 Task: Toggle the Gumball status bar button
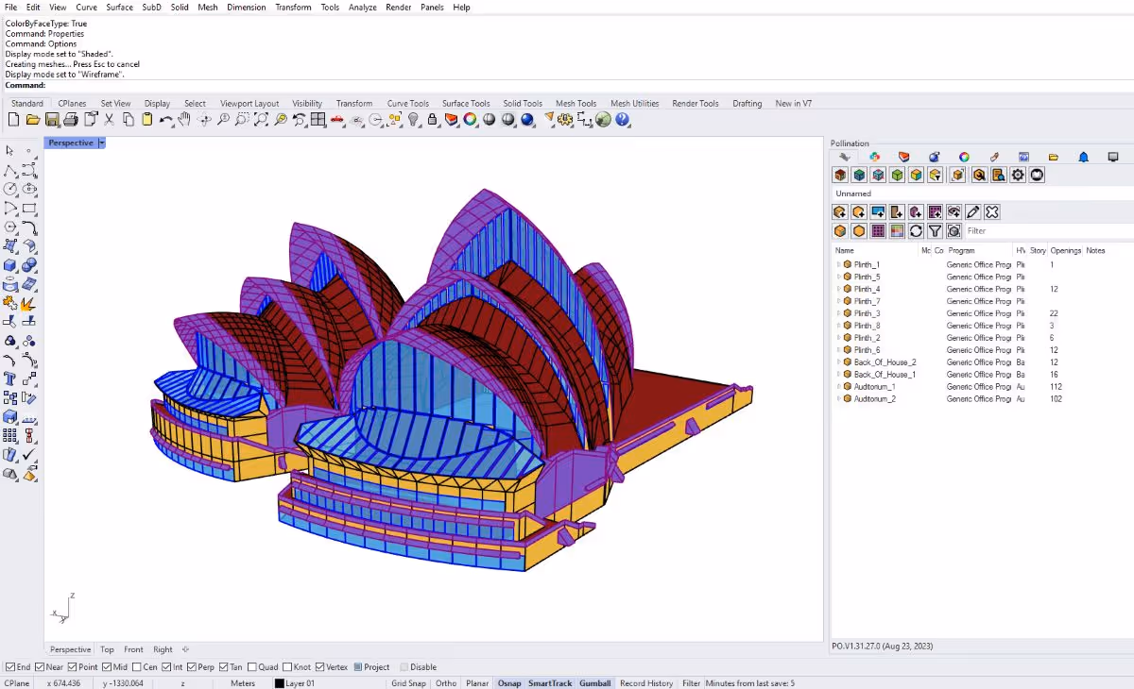click(x=594, y=683)
